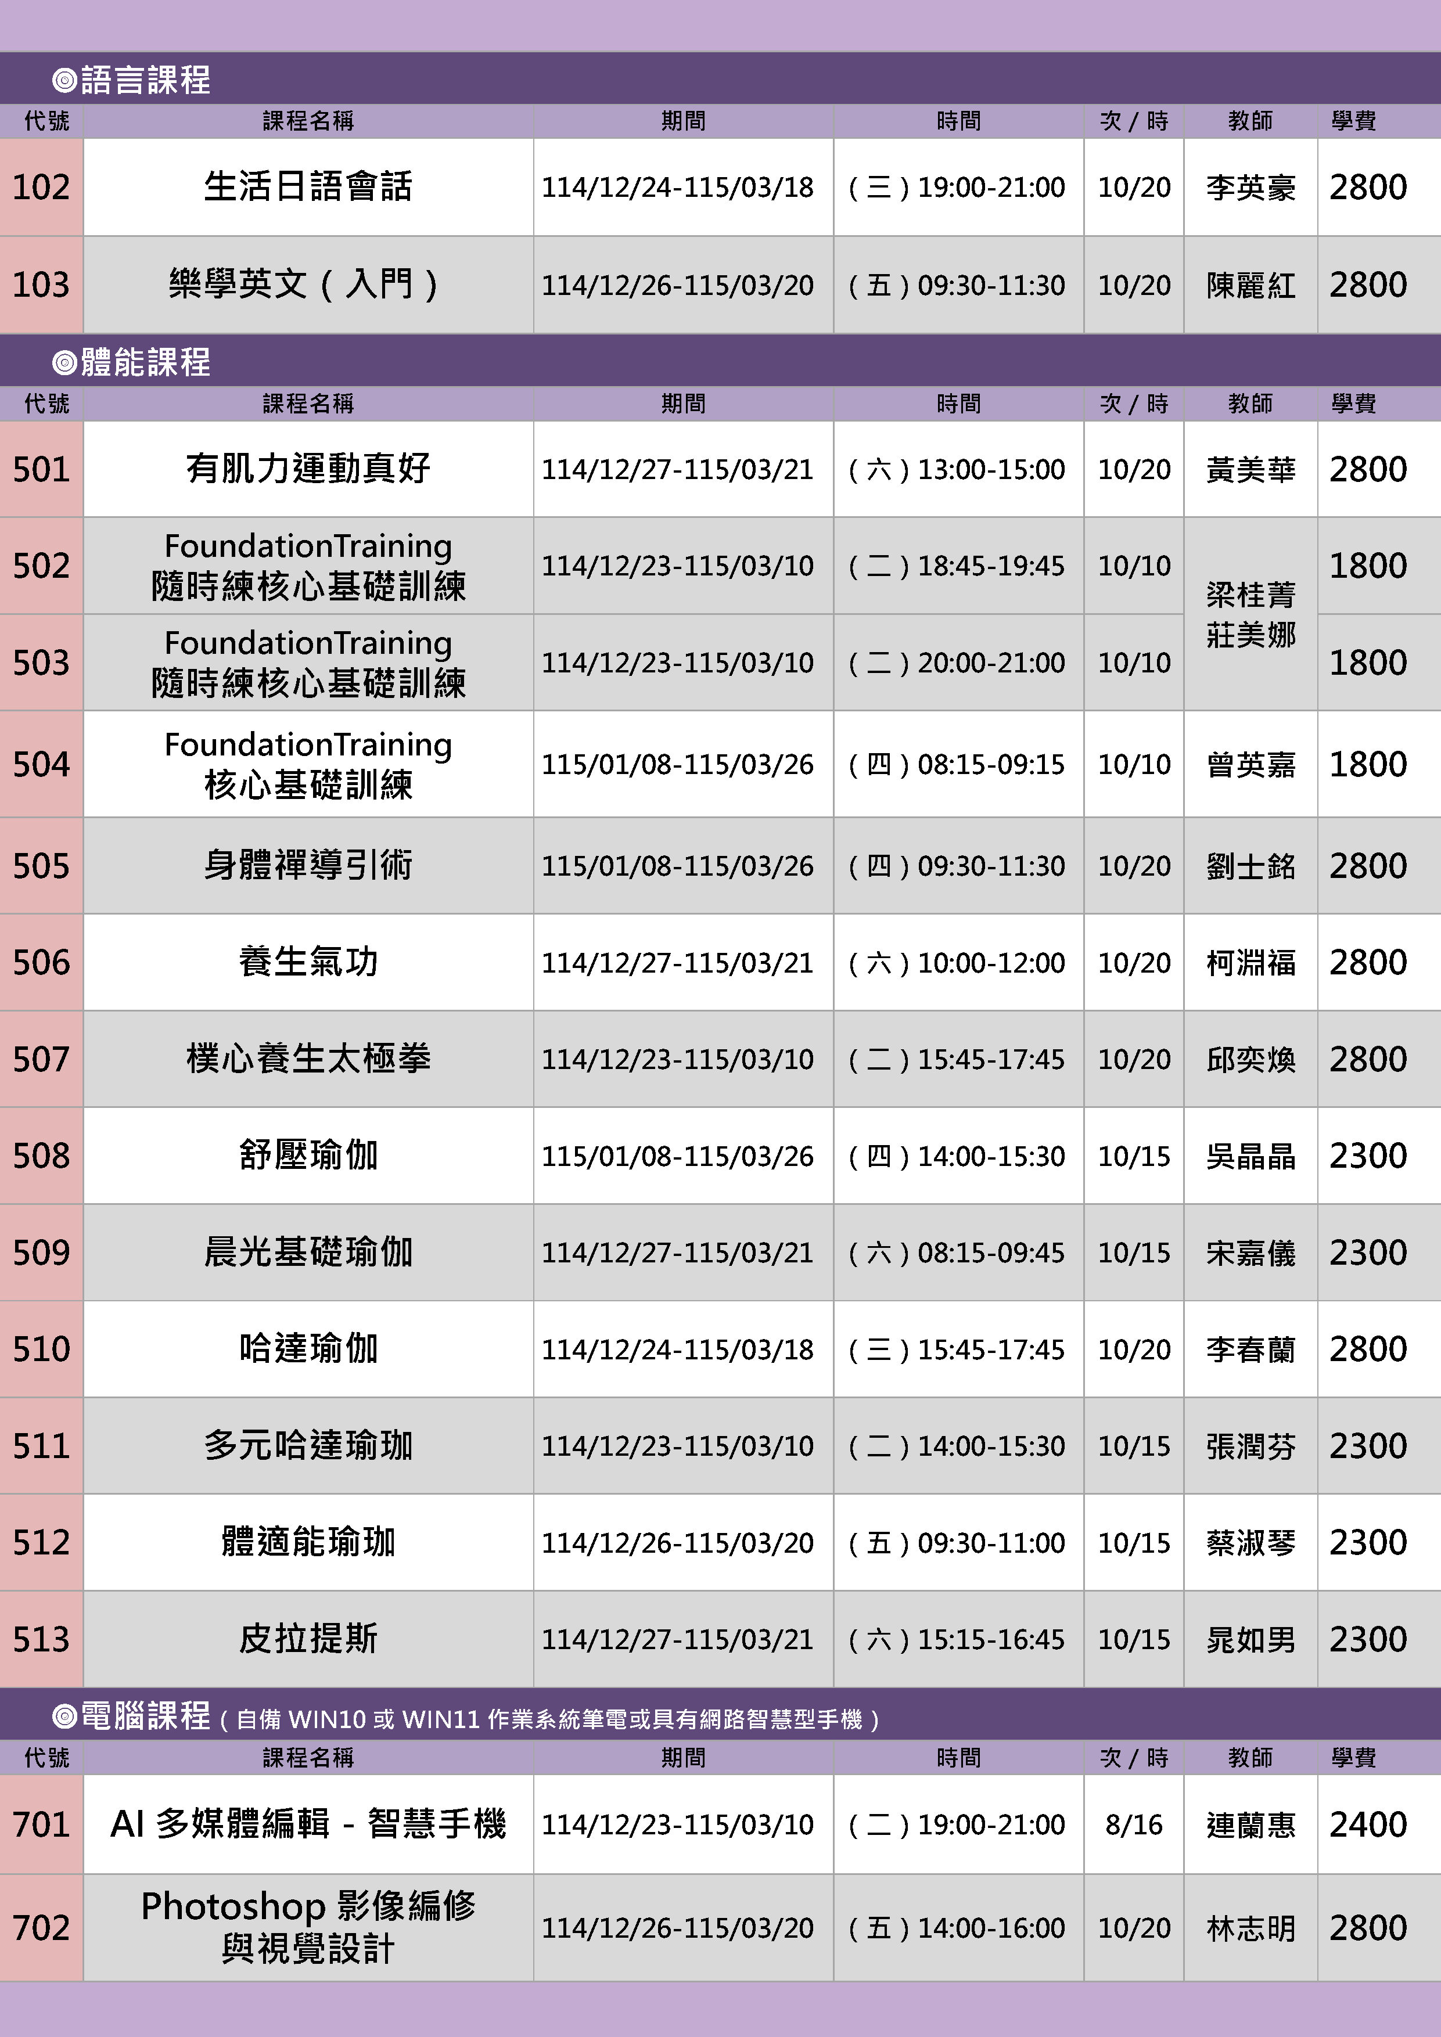Click teacher name 梁桂菁 莊美娜 cell
1441x2037 pixels.
click(x=1250, y=614)
